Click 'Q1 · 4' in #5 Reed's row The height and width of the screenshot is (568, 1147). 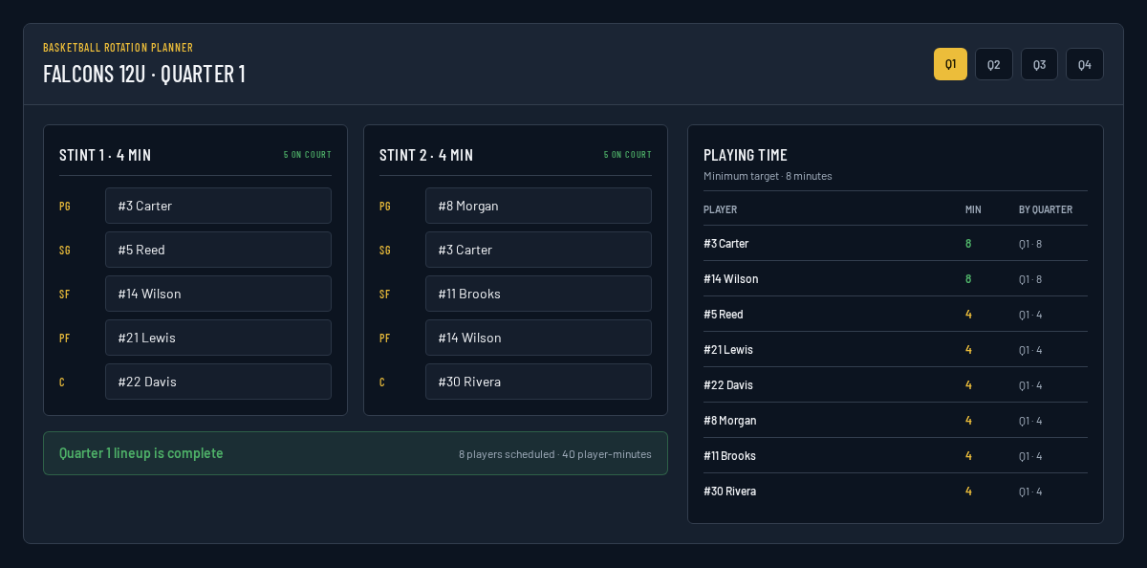coord(1030,315)
